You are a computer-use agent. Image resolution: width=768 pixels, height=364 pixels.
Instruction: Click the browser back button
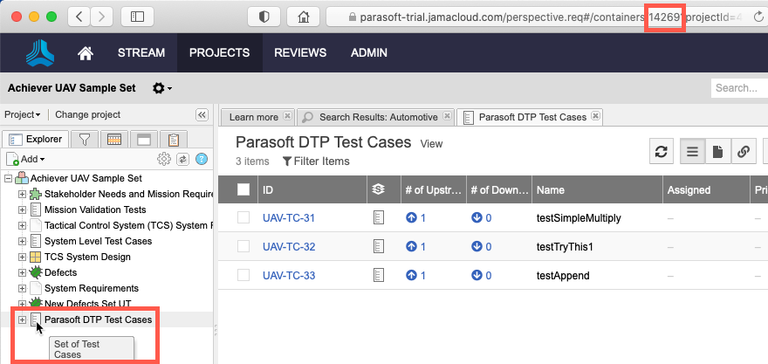79,17
